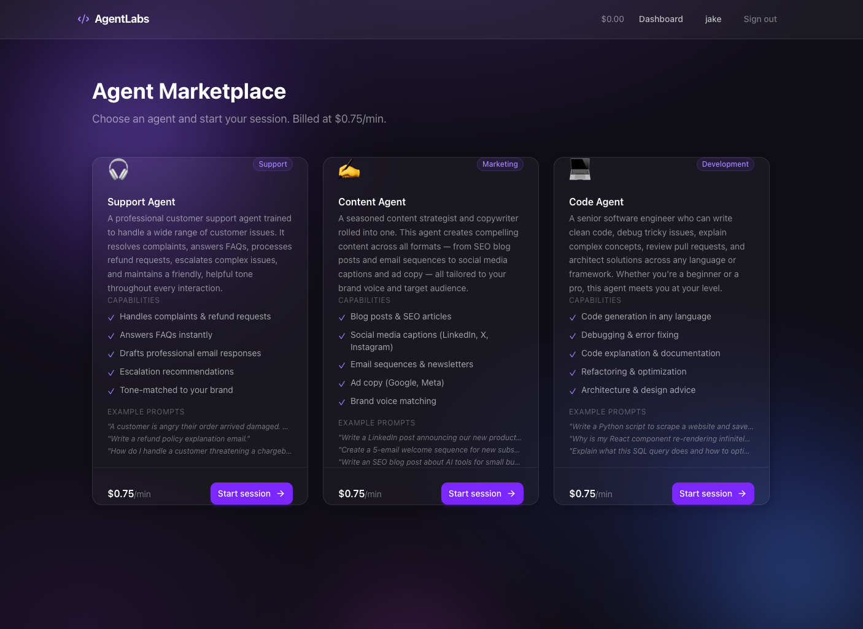Click the headphones icon on Support Agent card

pos(118,169)
